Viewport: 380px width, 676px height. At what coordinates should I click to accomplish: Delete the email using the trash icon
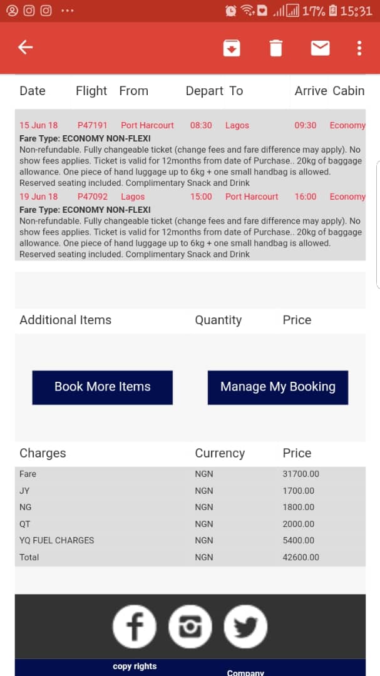(x=276, y=48)
